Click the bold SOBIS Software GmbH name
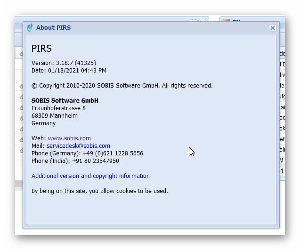300x250 pixels. click(x=65, y=101)
